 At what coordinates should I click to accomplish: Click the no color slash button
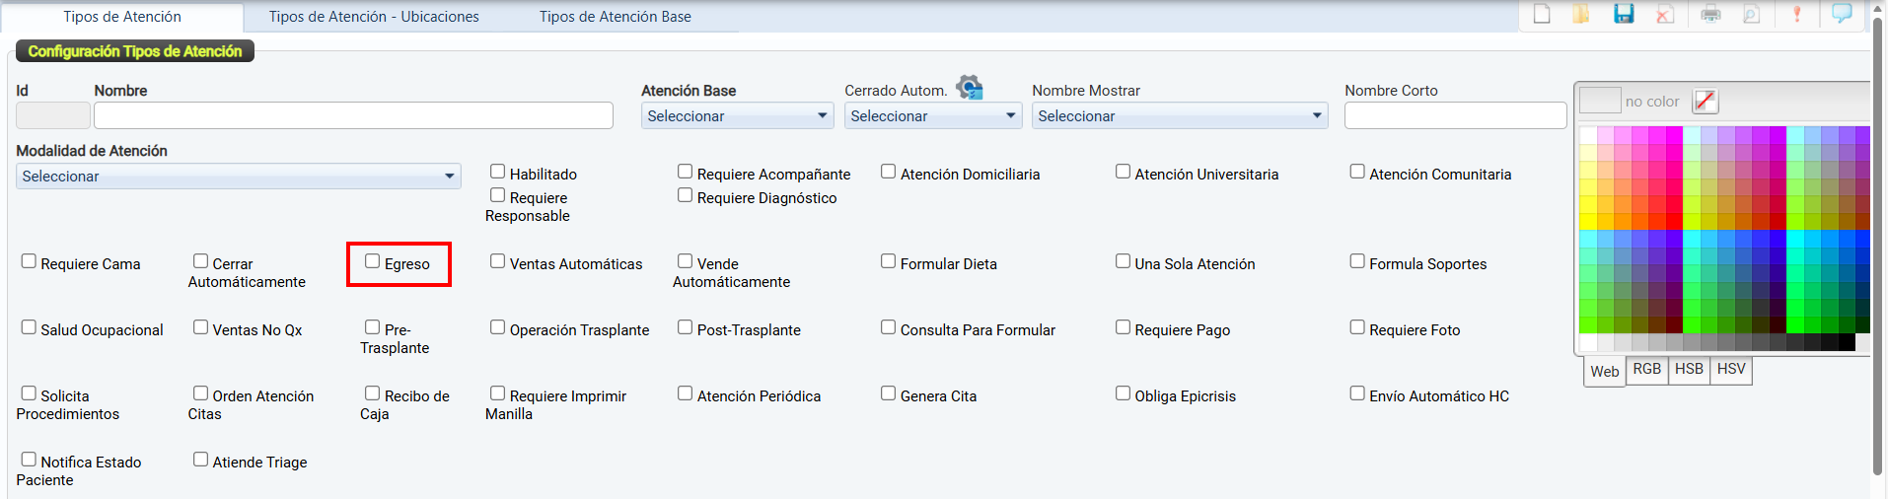(x=1705, y=101)
